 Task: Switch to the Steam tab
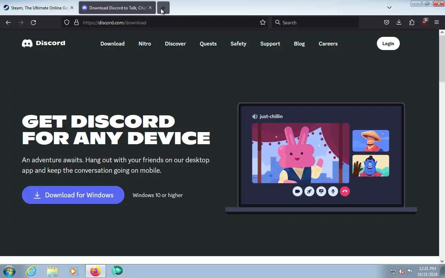click(x=38, y=8)
